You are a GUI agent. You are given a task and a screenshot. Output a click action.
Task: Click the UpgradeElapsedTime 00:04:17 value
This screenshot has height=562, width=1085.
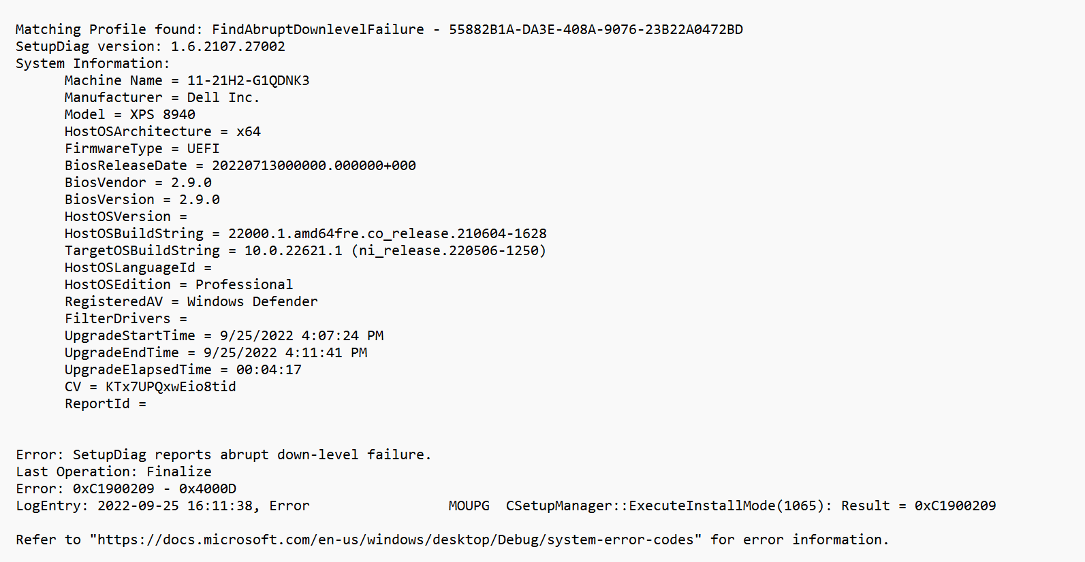point(269,369)
